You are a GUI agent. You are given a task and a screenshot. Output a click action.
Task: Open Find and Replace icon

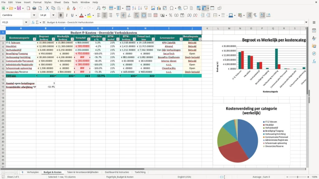tap(98, 8)
